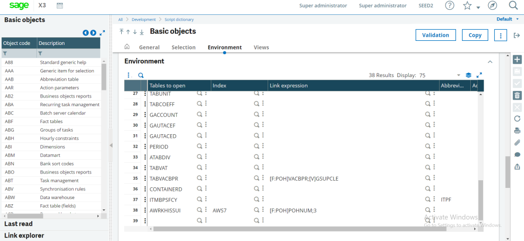Screen dimensions: 524x241
Task: Click the favorites star icon
Action: coord(467,6)
